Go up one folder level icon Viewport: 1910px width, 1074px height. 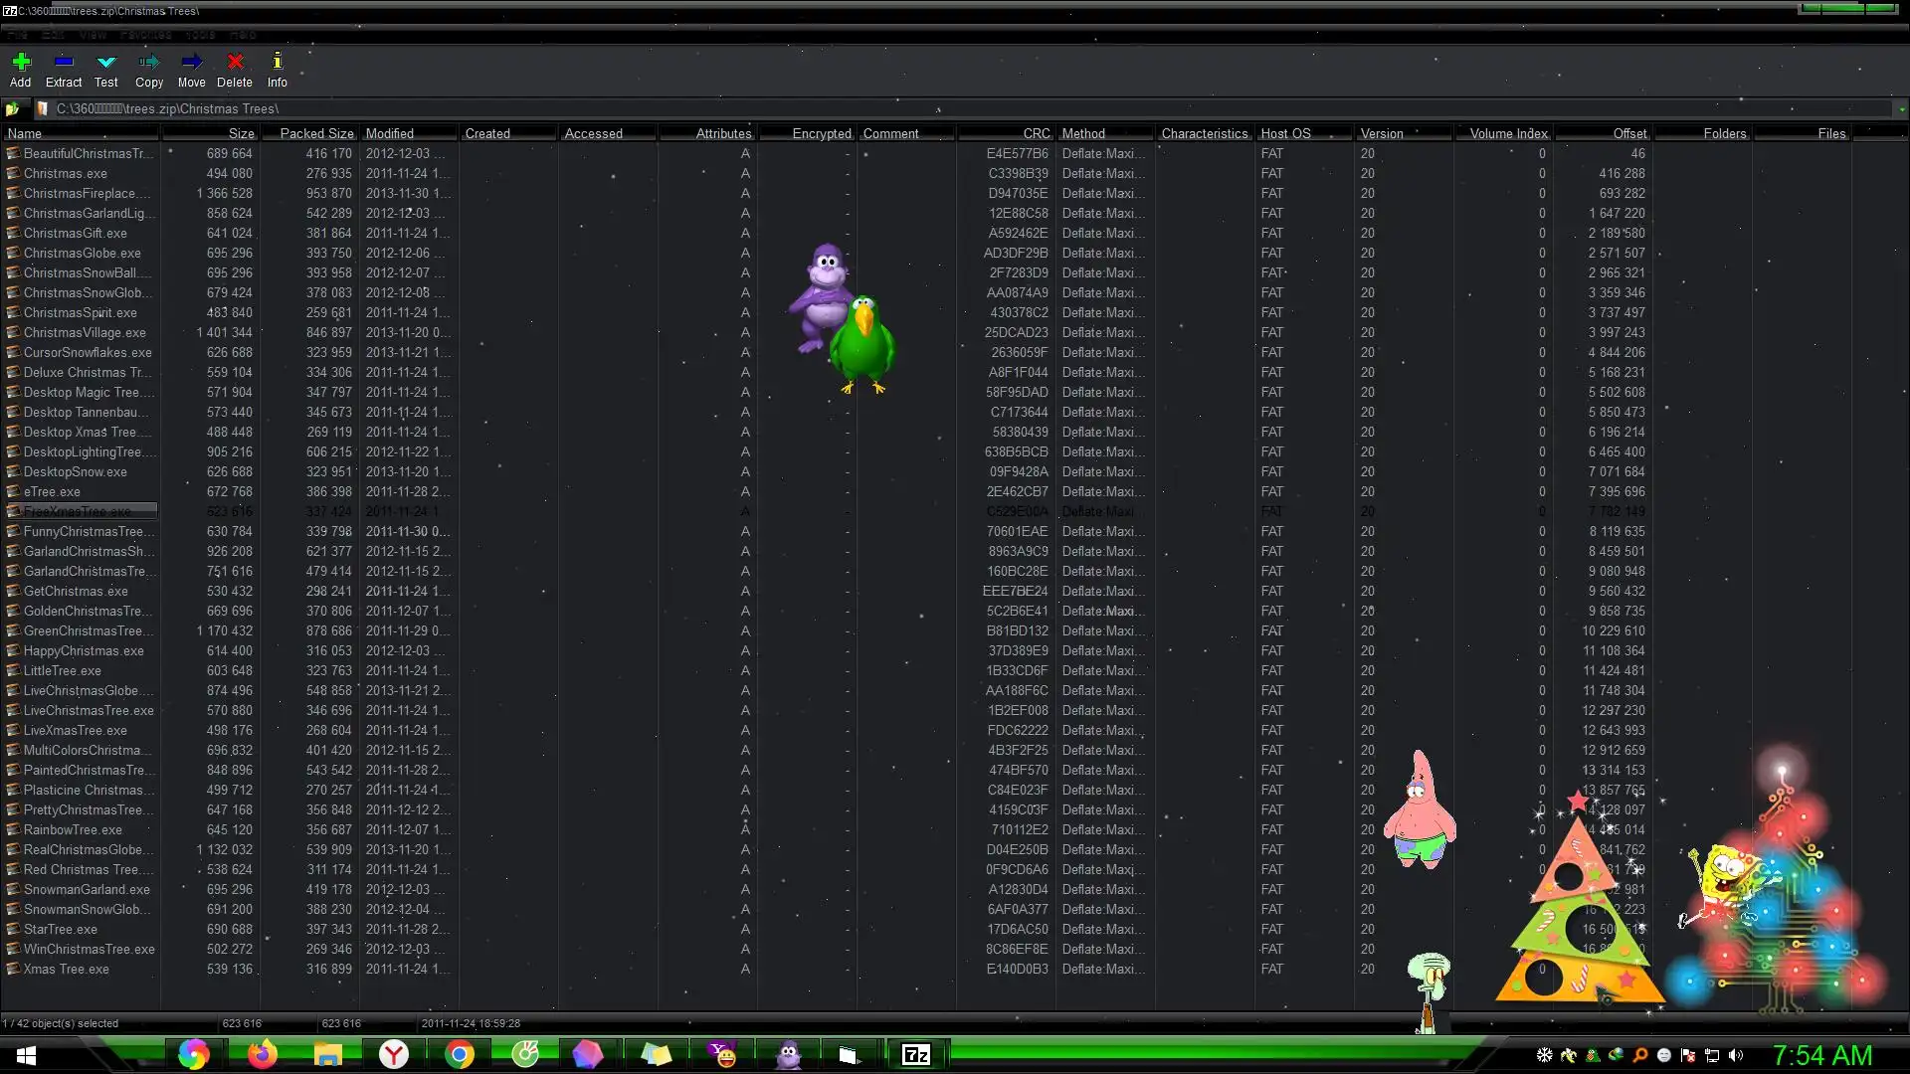coord(13,108)
